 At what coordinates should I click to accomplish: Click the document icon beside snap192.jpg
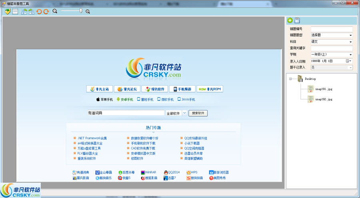tap(311, 99)
